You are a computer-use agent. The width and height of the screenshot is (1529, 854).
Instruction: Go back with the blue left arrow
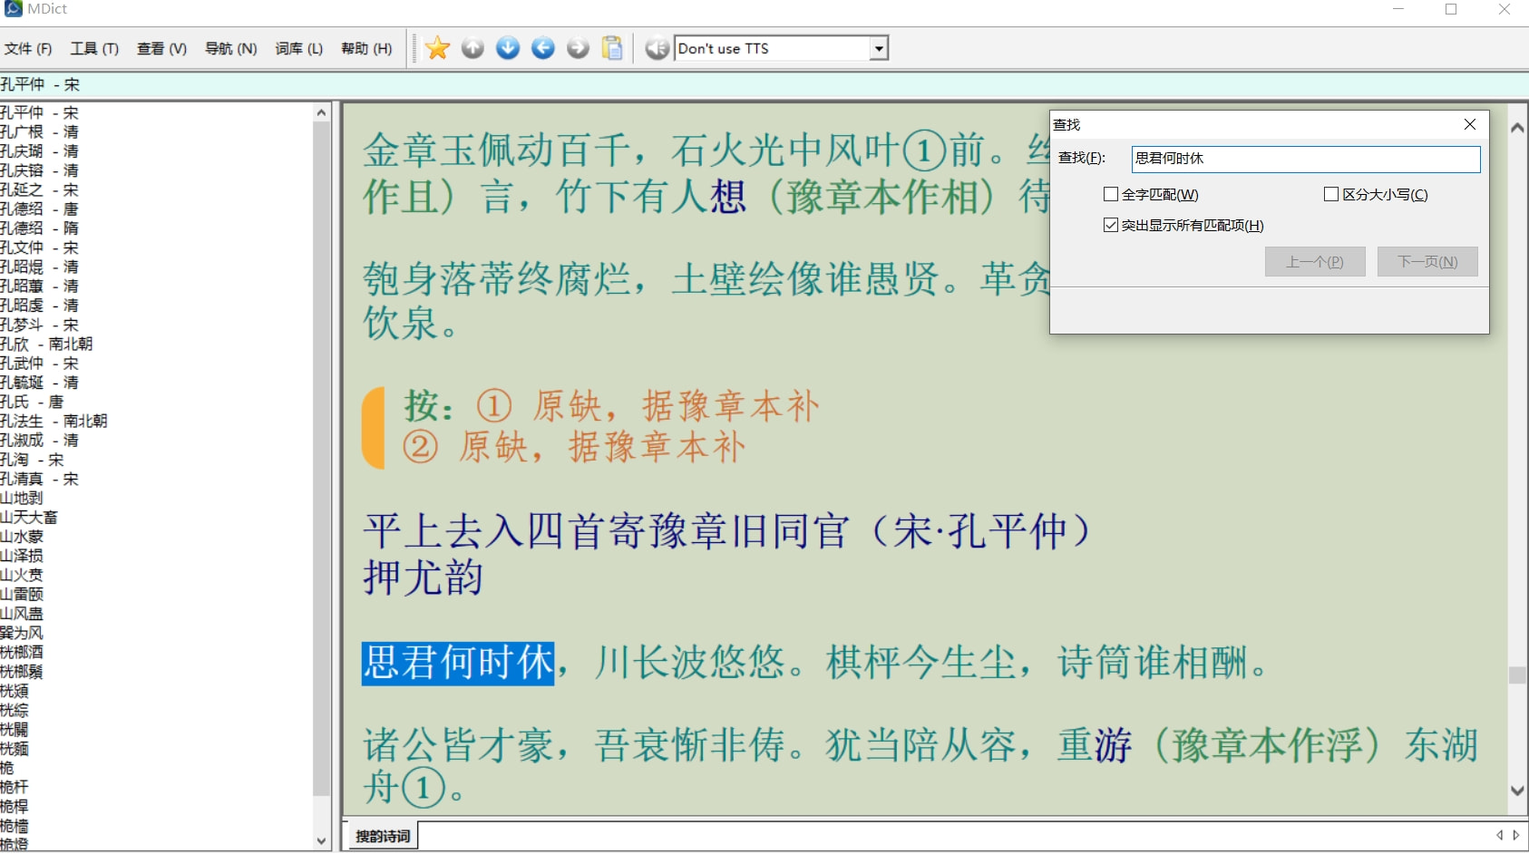pos(543,48)
